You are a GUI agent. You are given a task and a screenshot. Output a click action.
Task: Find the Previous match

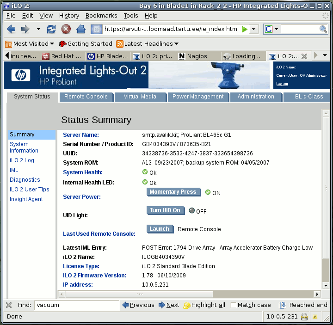point(138,305)
